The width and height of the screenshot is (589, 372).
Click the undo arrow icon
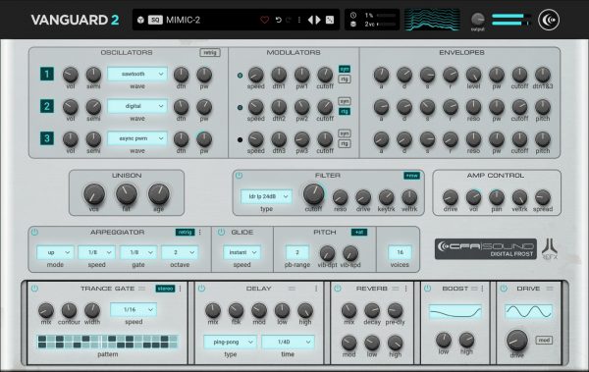point(279,20)
